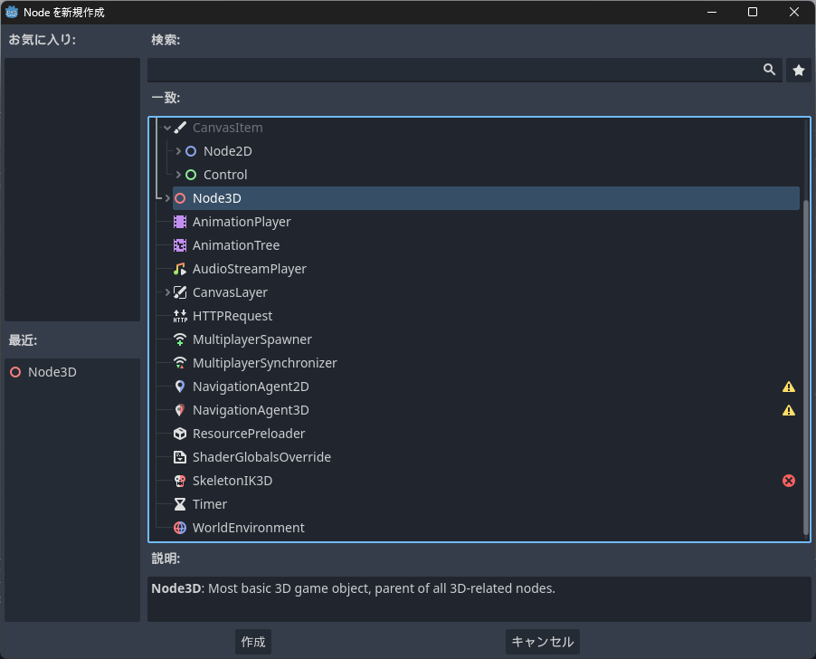Click the Timer hourglass icon

pyautogui.click(x=180, y=504)
